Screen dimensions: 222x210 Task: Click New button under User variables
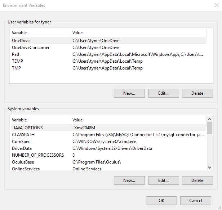[129, 93]
